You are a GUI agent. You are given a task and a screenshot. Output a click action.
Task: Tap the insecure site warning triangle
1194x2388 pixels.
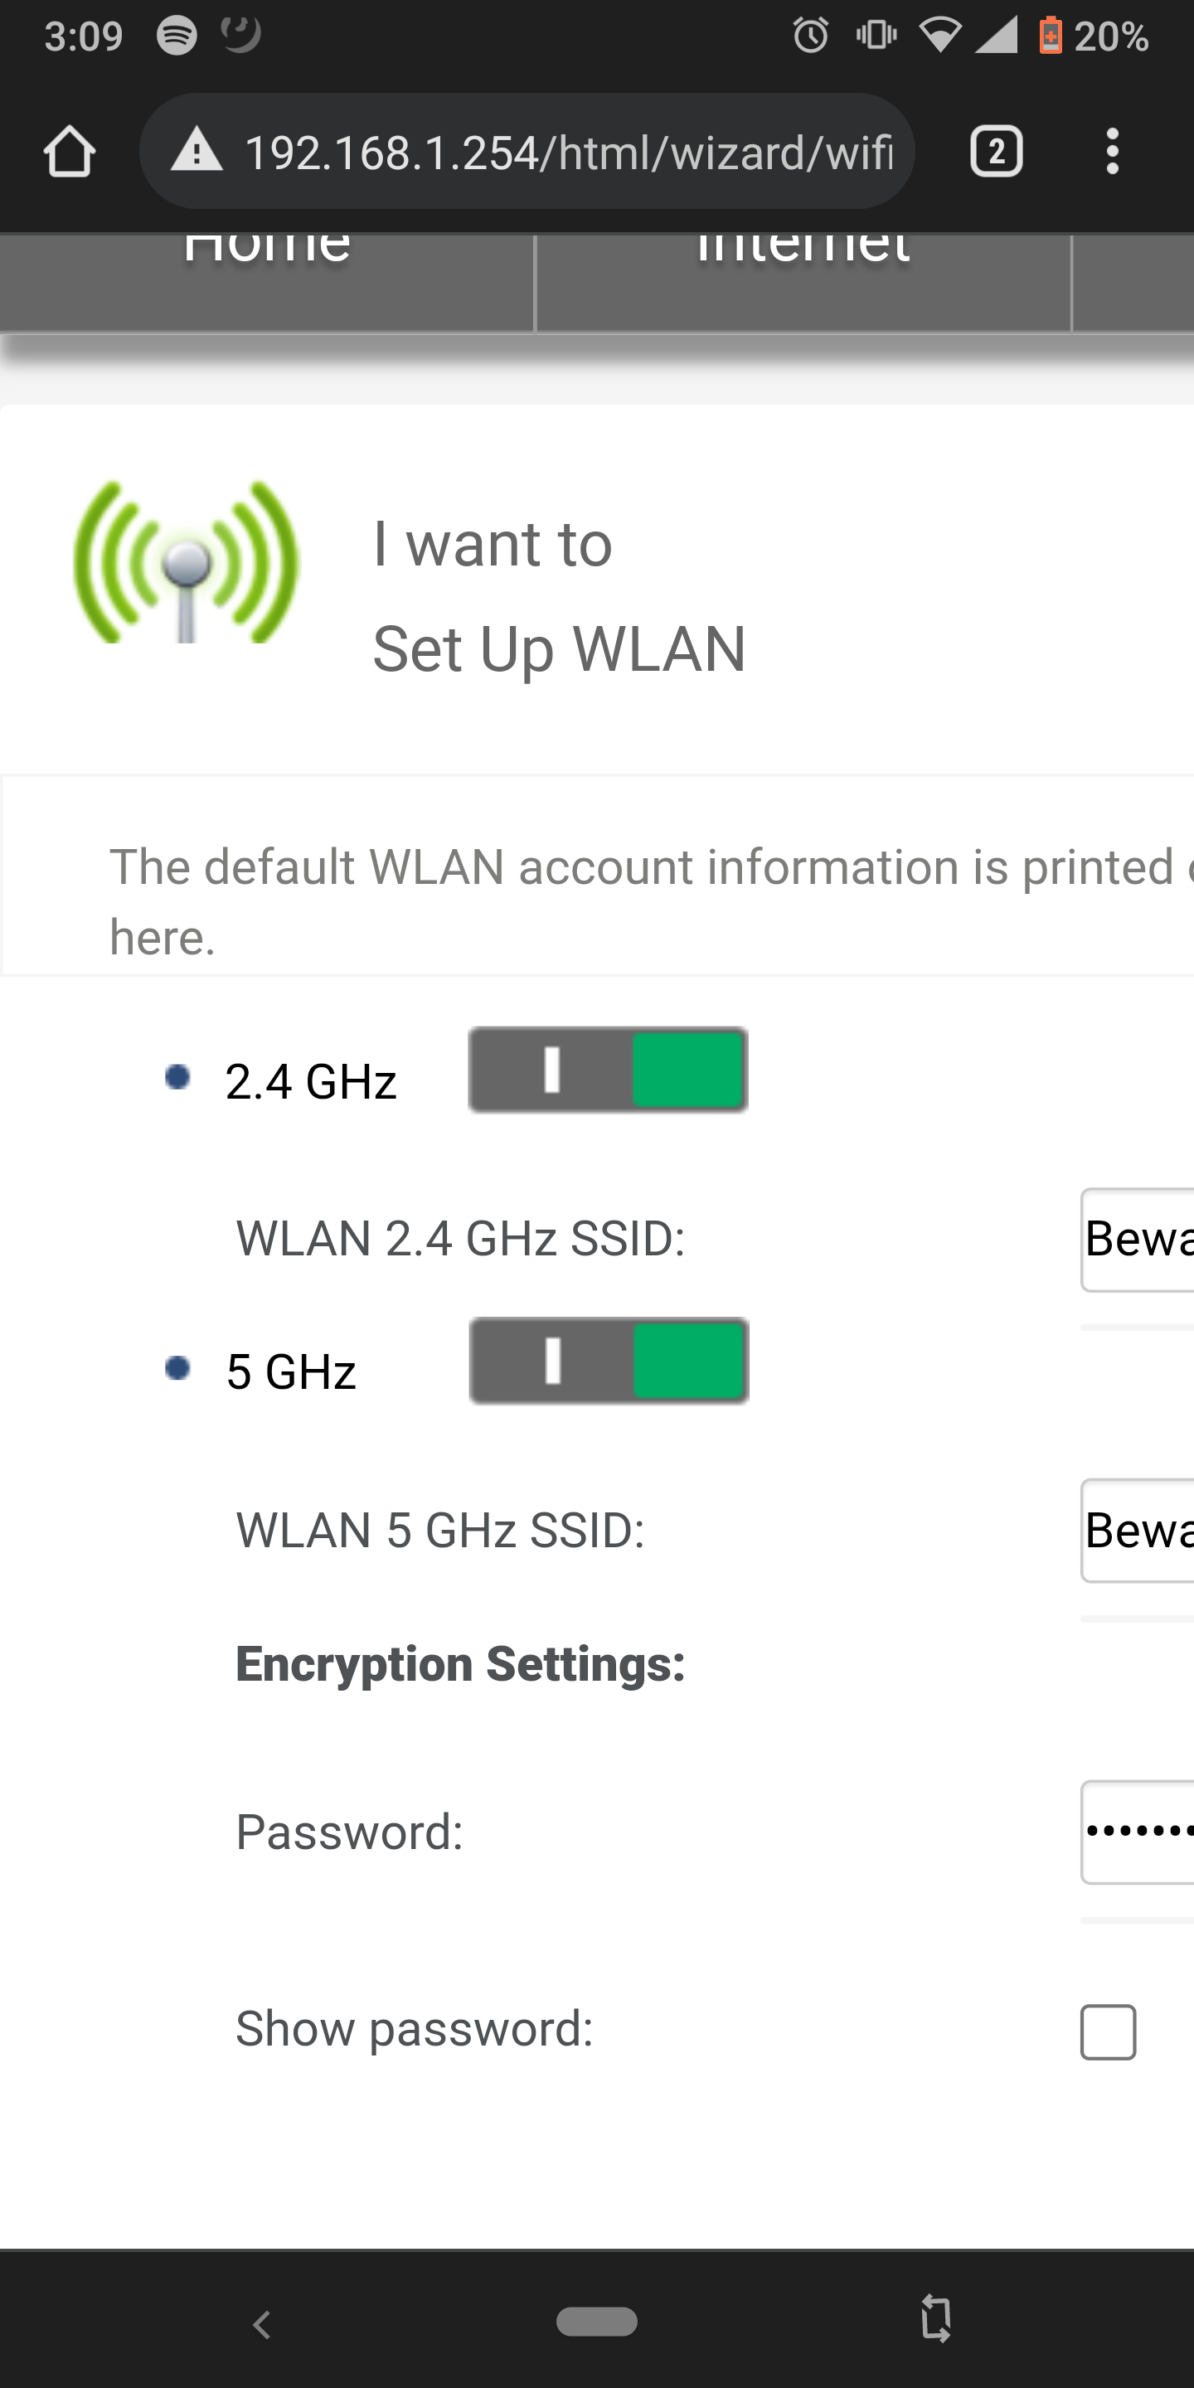point(197,151)
